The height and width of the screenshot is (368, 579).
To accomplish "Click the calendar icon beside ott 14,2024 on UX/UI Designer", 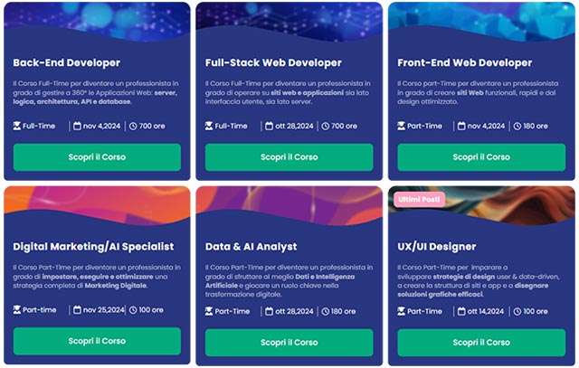I will point(460,311).
